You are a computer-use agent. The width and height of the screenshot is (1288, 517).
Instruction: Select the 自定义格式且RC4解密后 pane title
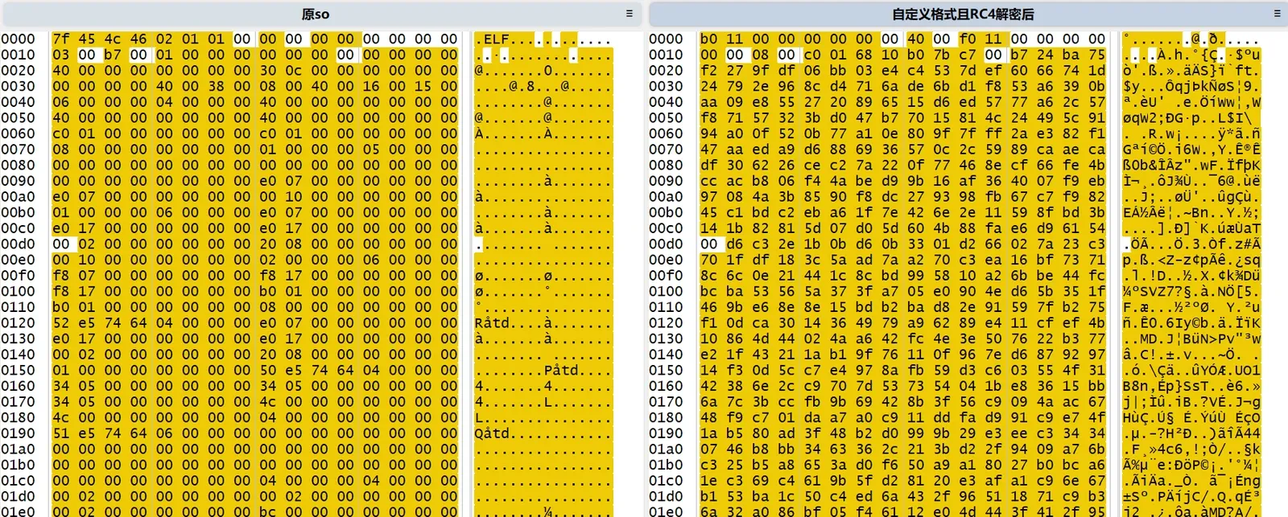[x=963, y=14]
